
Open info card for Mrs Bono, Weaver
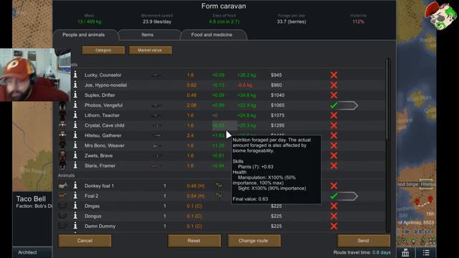coord(75,145)
